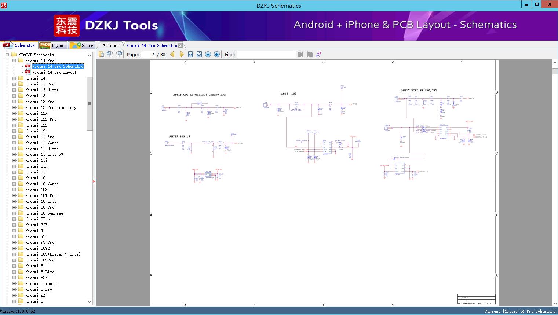Collapse the XIAOMI Schematic root node

(x=7, y=55)
